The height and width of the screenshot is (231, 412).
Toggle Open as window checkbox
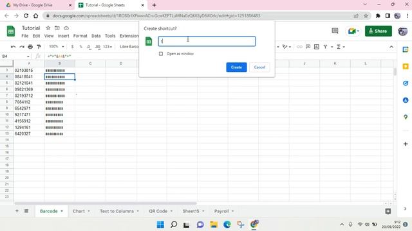tap(161, 54)
